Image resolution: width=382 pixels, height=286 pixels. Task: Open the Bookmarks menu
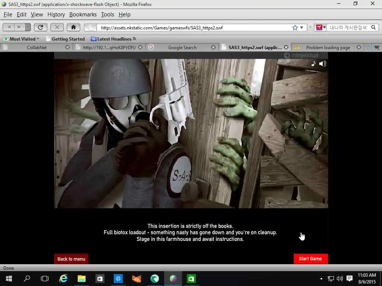[83, 15]
